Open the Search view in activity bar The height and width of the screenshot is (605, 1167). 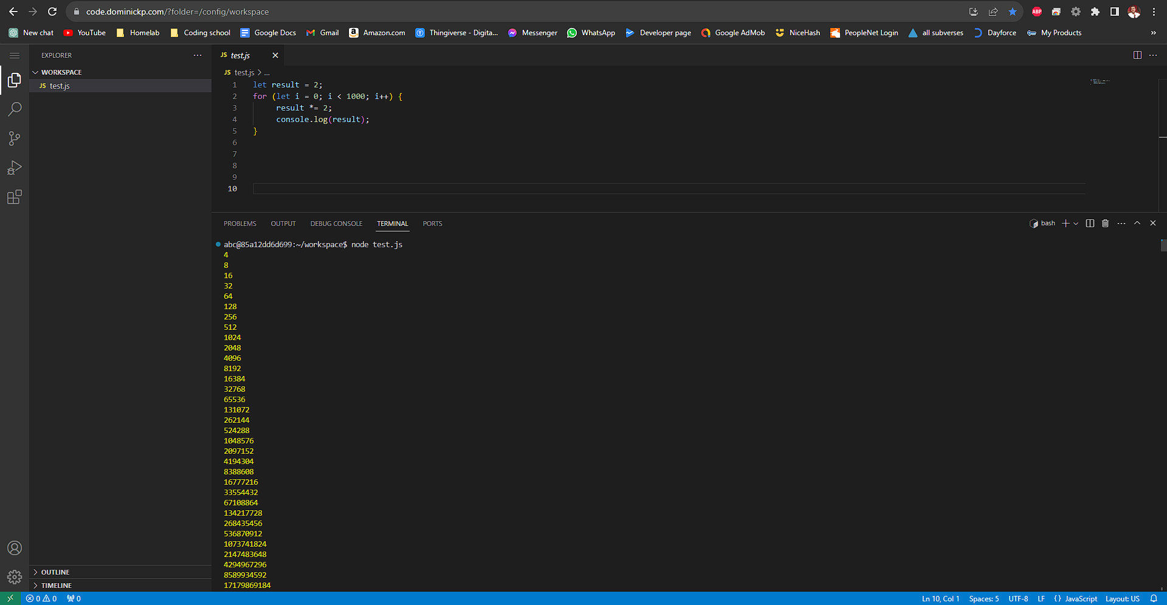pyautogui.click(x=15, y=109)
